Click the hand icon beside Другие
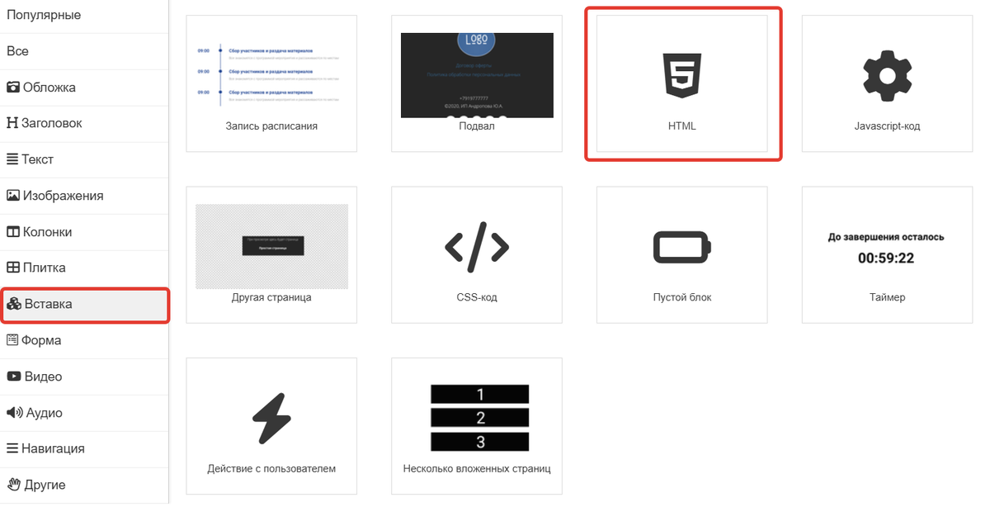The width and height of the screenshot is (990, 507). click(x=13, y=485)
